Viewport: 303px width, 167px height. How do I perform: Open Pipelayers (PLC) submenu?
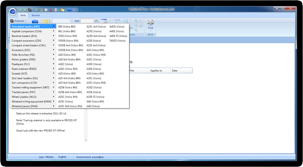point(33,64)
